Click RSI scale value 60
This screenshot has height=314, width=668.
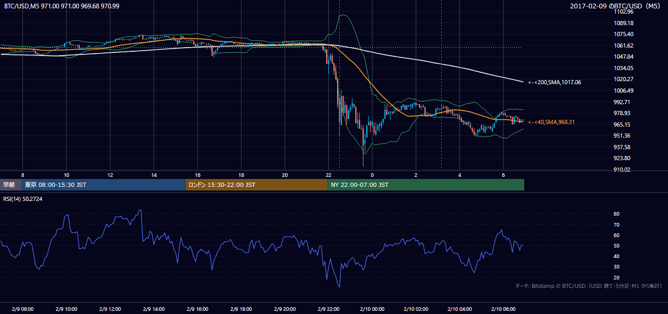coord(616,235)
